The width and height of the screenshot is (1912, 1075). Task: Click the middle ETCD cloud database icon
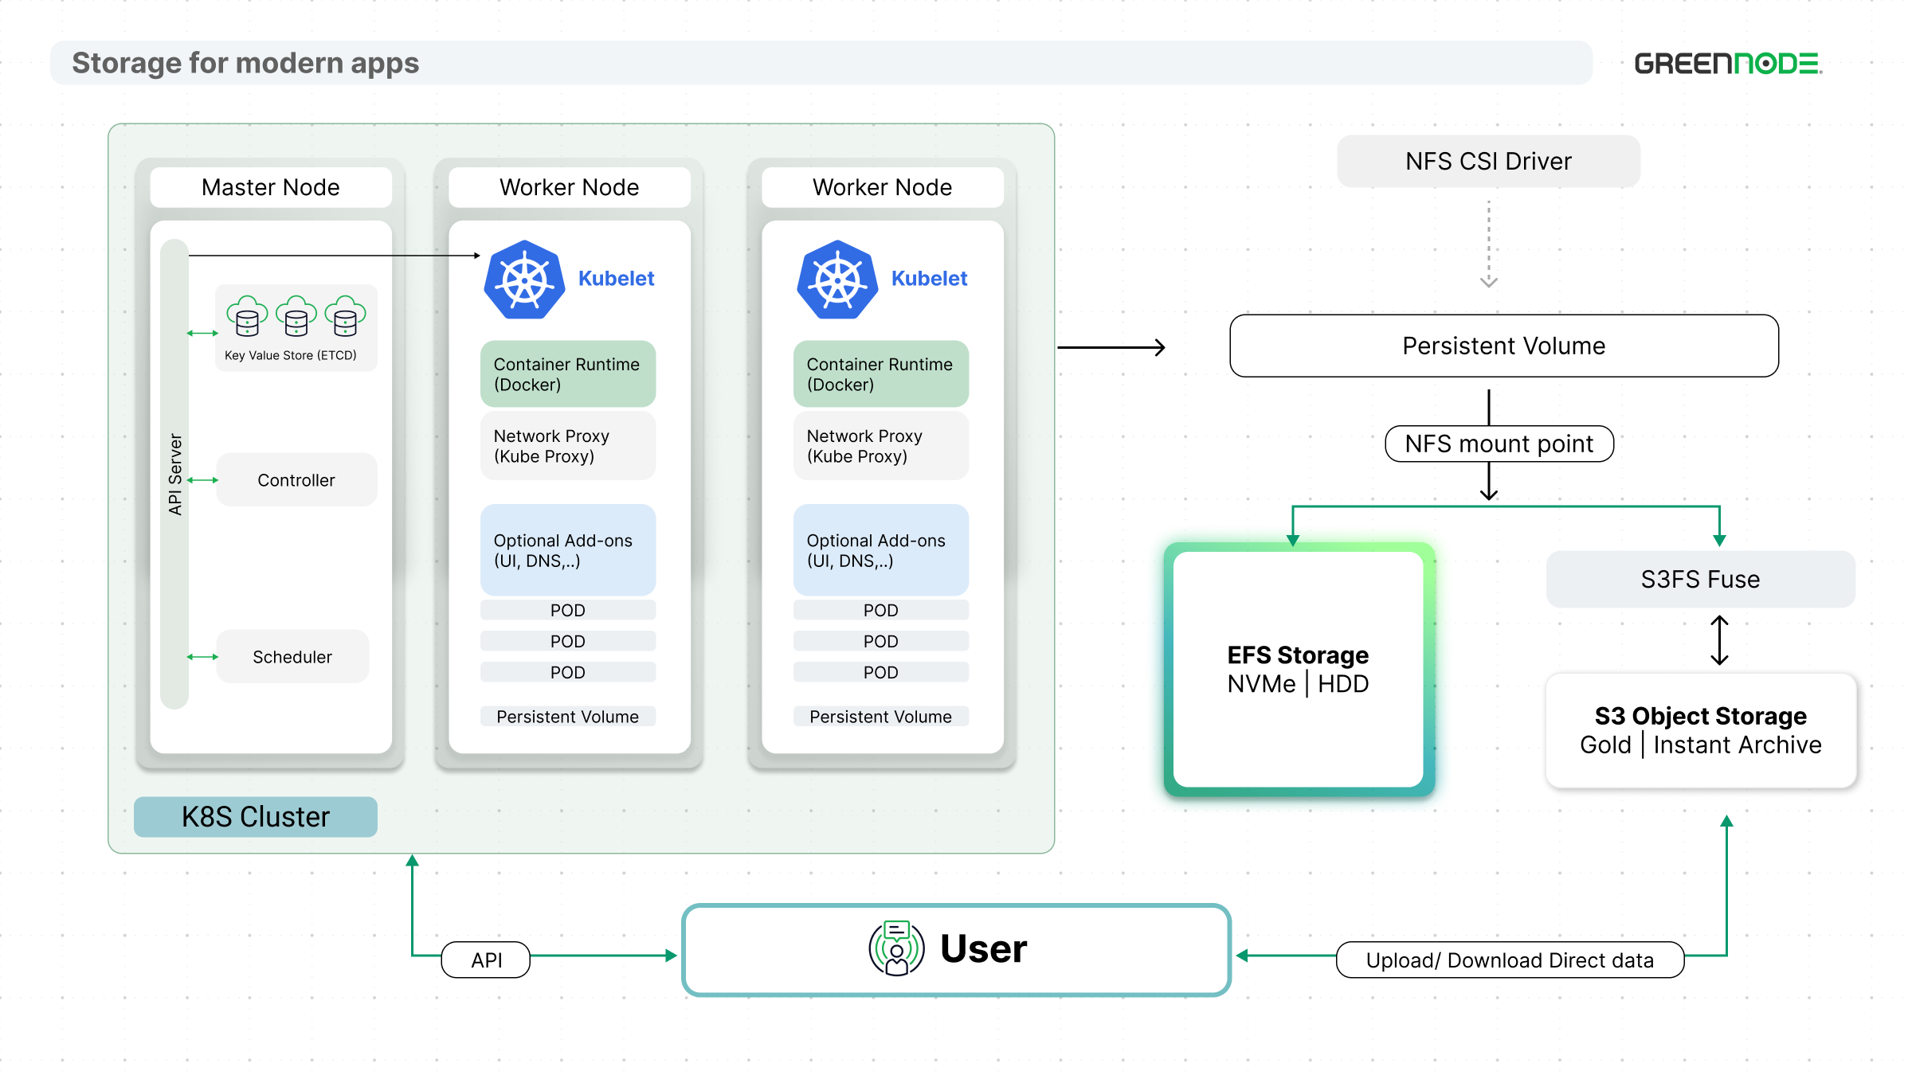coord(296,316)
